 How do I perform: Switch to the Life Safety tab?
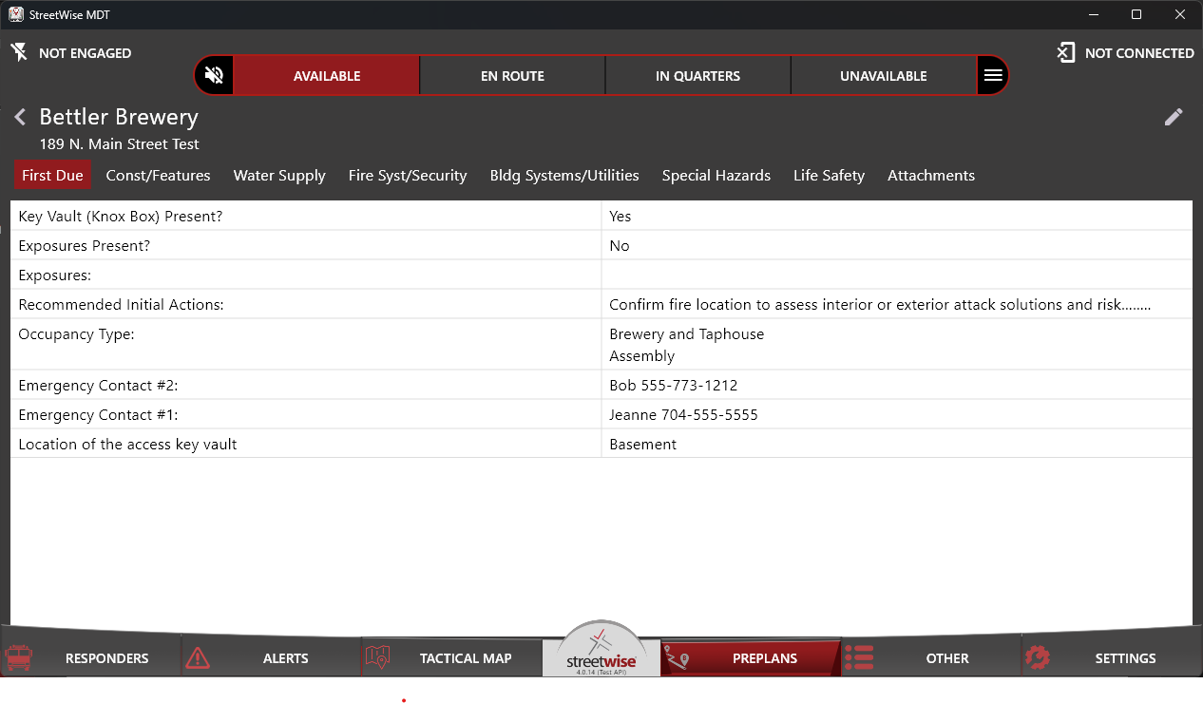829,175
